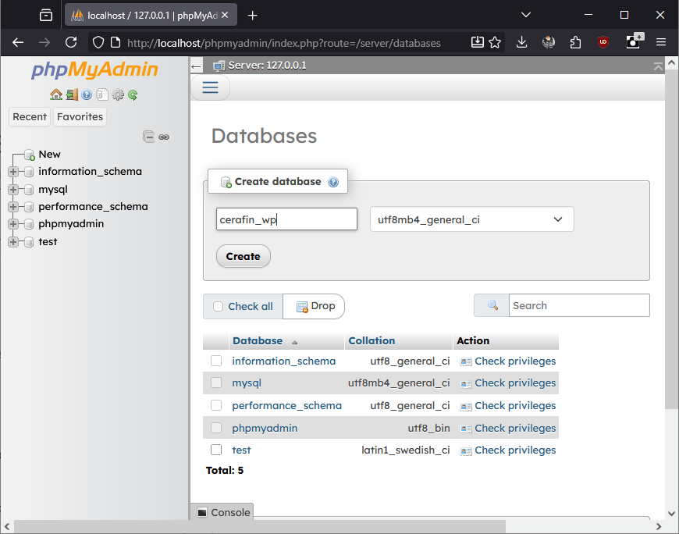
Task: Click the database Search input field
Action: click(x=578, y=305)
